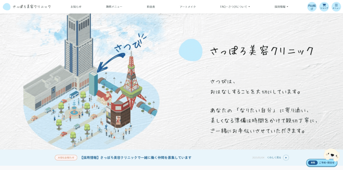Click the くわしく見る link
This screenshot has height=170, width=343.
274,158
